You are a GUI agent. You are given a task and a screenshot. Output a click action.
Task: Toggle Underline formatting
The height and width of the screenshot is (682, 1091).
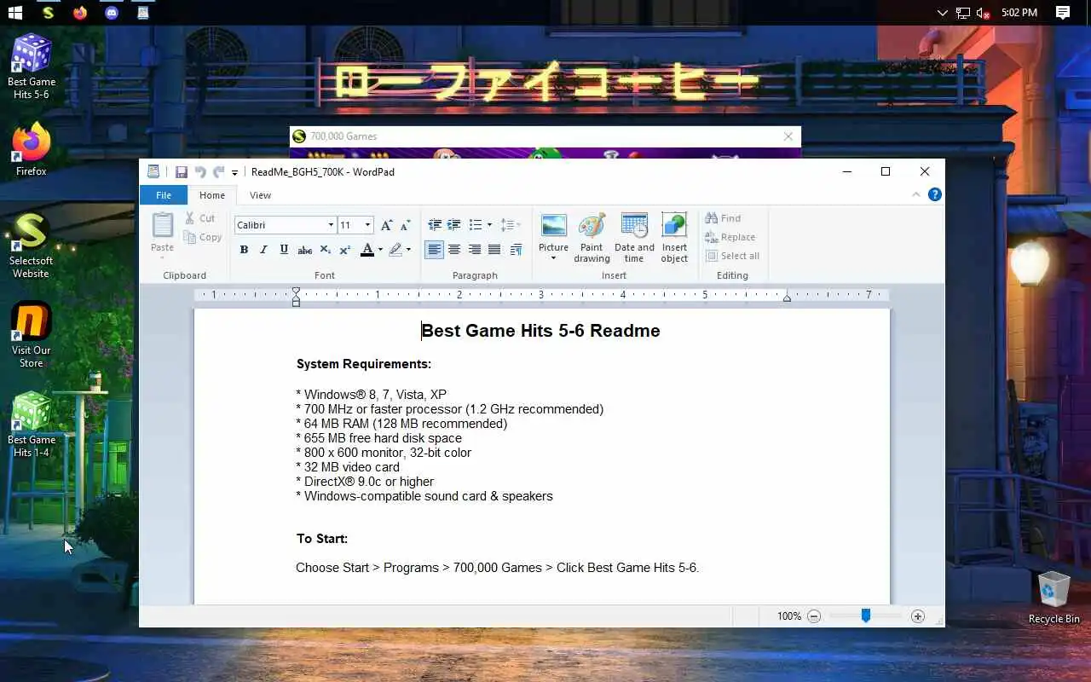point(284,250)
